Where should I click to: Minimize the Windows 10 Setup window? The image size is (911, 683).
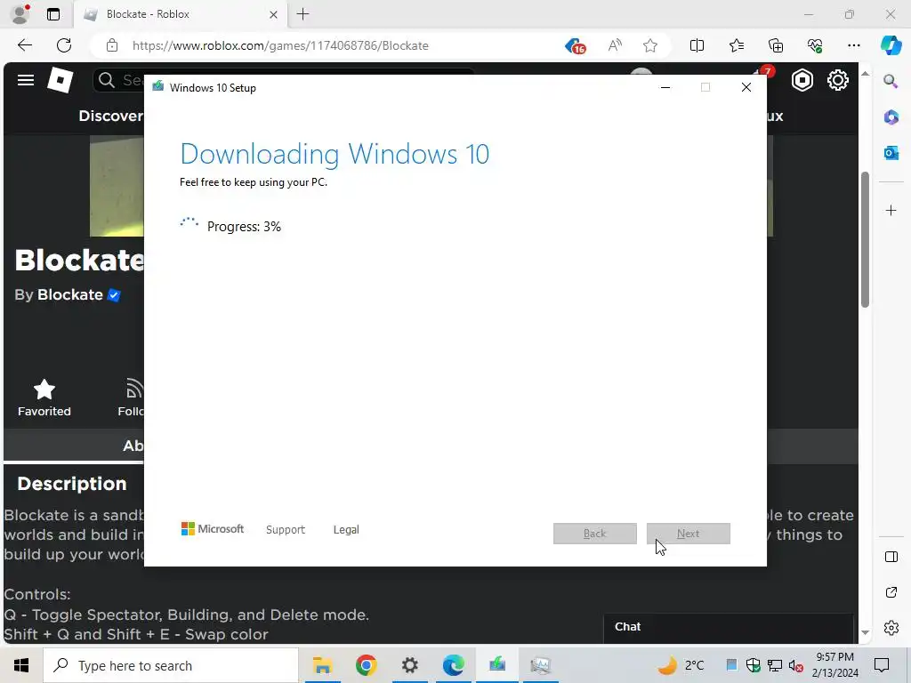click(x=665, y=87)
